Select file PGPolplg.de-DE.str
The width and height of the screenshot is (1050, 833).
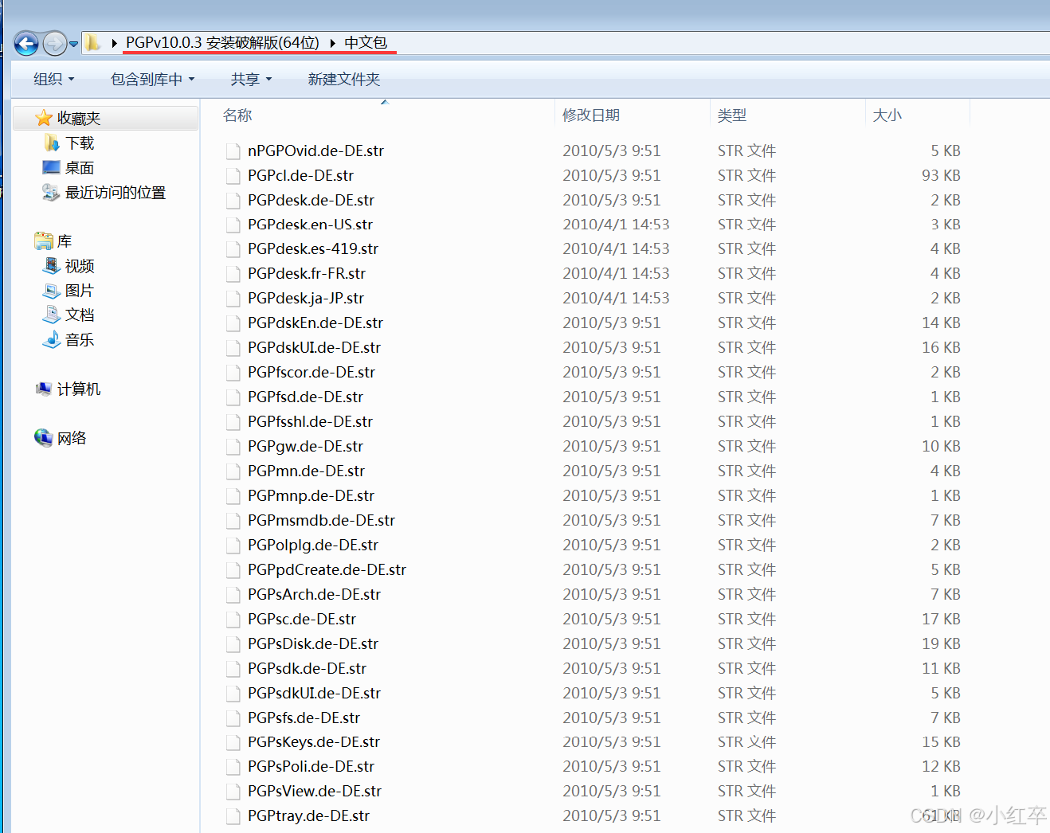coord(313,546)
